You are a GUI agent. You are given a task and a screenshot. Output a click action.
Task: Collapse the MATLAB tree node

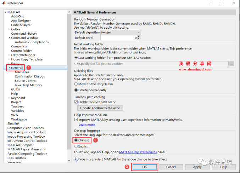[6, 12]
